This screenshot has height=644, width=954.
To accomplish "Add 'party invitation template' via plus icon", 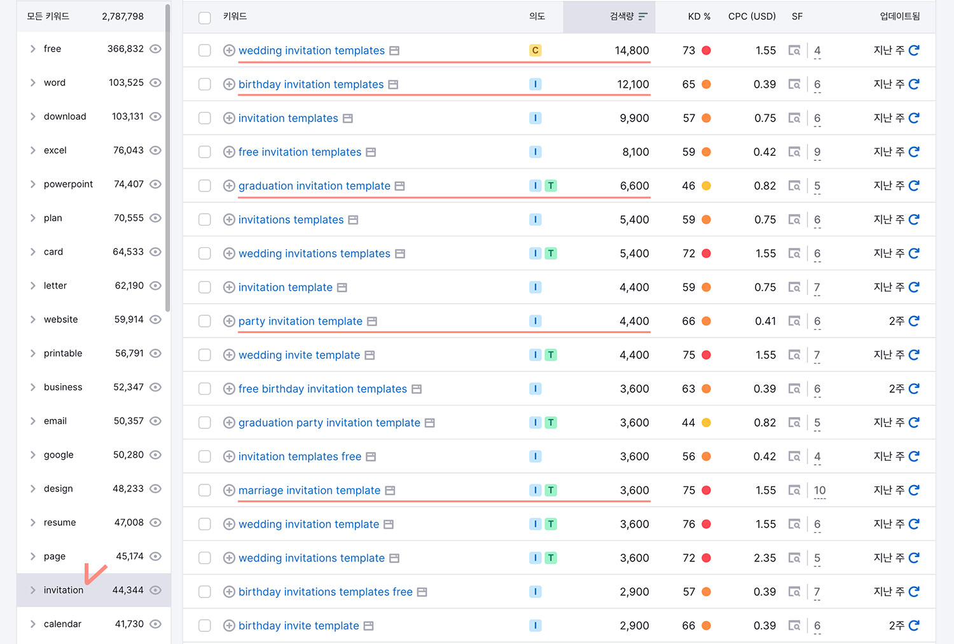I will pyautogui.click(x=229, y=321).
